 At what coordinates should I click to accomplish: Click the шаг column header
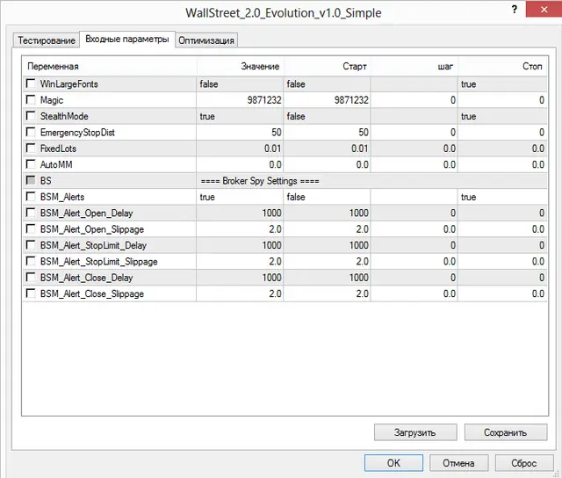point(414,66)
